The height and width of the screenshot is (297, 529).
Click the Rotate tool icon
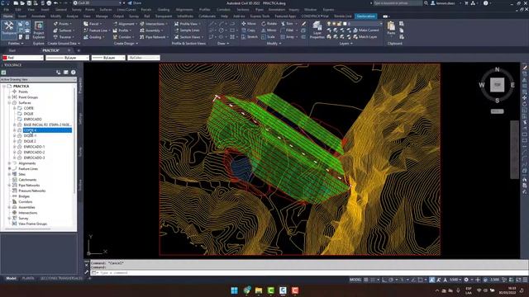point(264,24)
